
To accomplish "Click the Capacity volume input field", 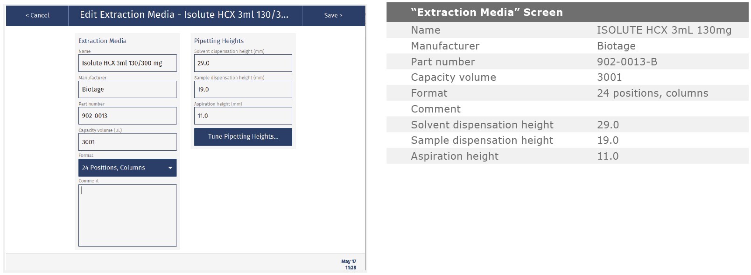I will point(127,142).
